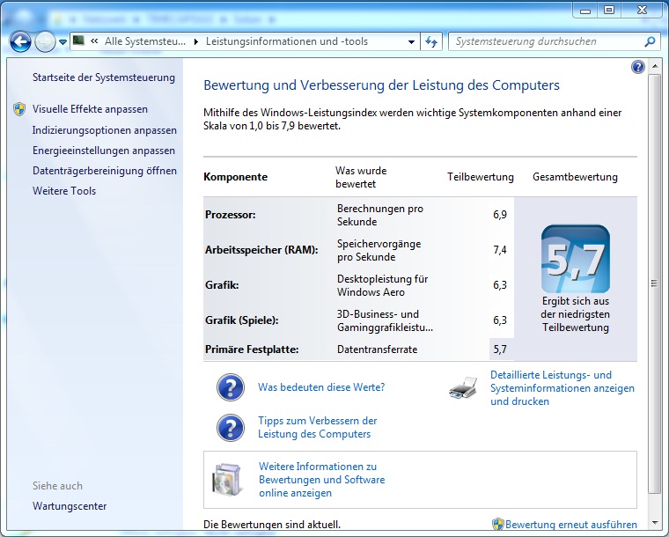Click the 'Gesamtbewertung' column header
The width and height of the screenshot is (669, 537).
(x=575, y=177)
